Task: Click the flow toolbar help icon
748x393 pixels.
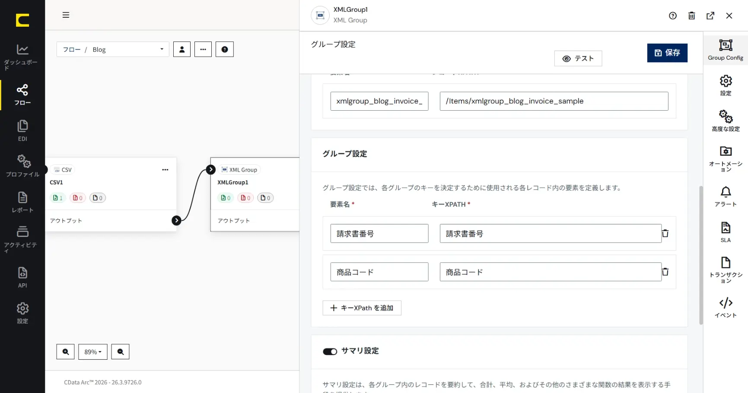Action: [x=225, y=49]
